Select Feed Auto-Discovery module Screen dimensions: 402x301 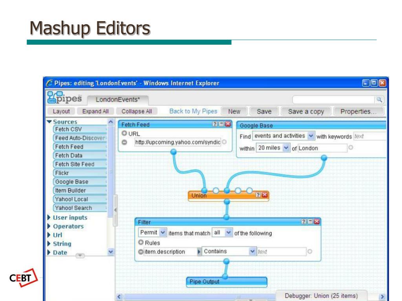pyautogui.click(x=80, y=138)
